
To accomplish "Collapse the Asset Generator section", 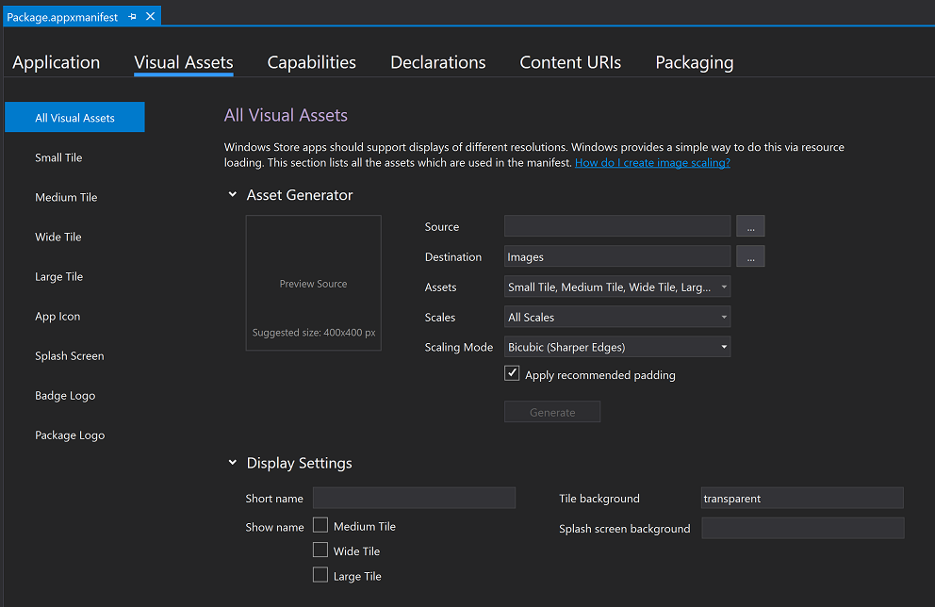I will coord(233,195).
